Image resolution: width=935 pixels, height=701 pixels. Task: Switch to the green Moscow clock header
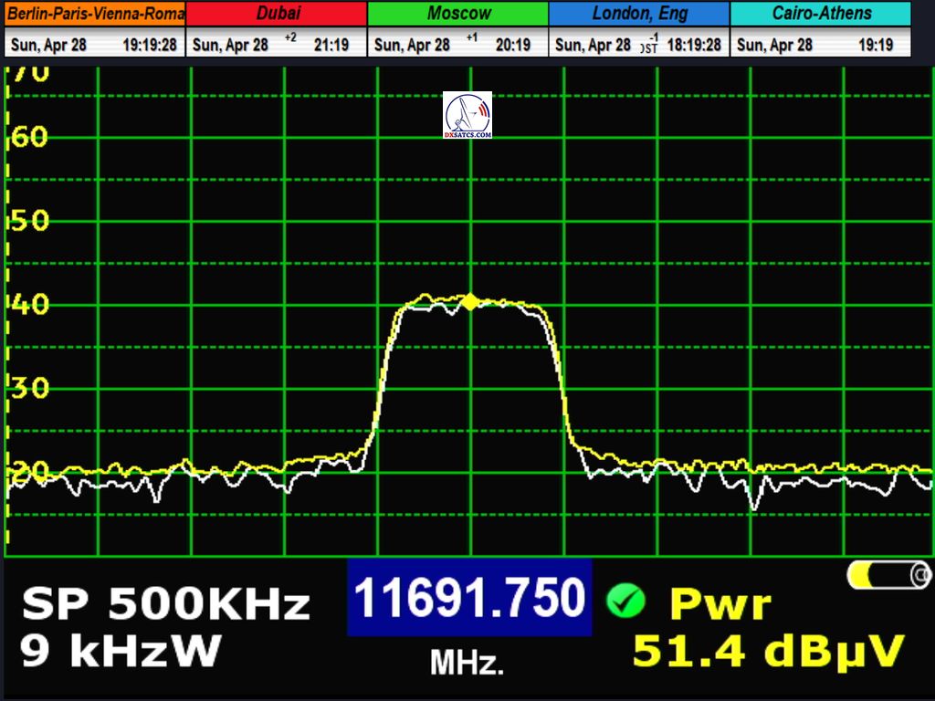point(458,14)
